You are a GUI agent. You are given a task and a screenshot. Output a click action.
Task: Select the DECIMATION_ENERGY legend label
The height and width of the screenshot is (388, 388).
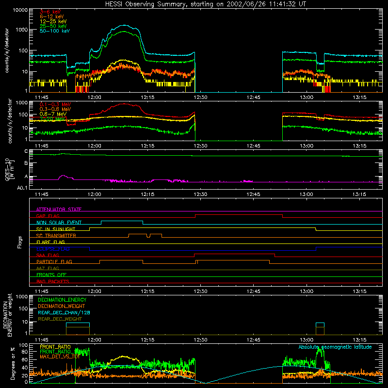point(62,300)
